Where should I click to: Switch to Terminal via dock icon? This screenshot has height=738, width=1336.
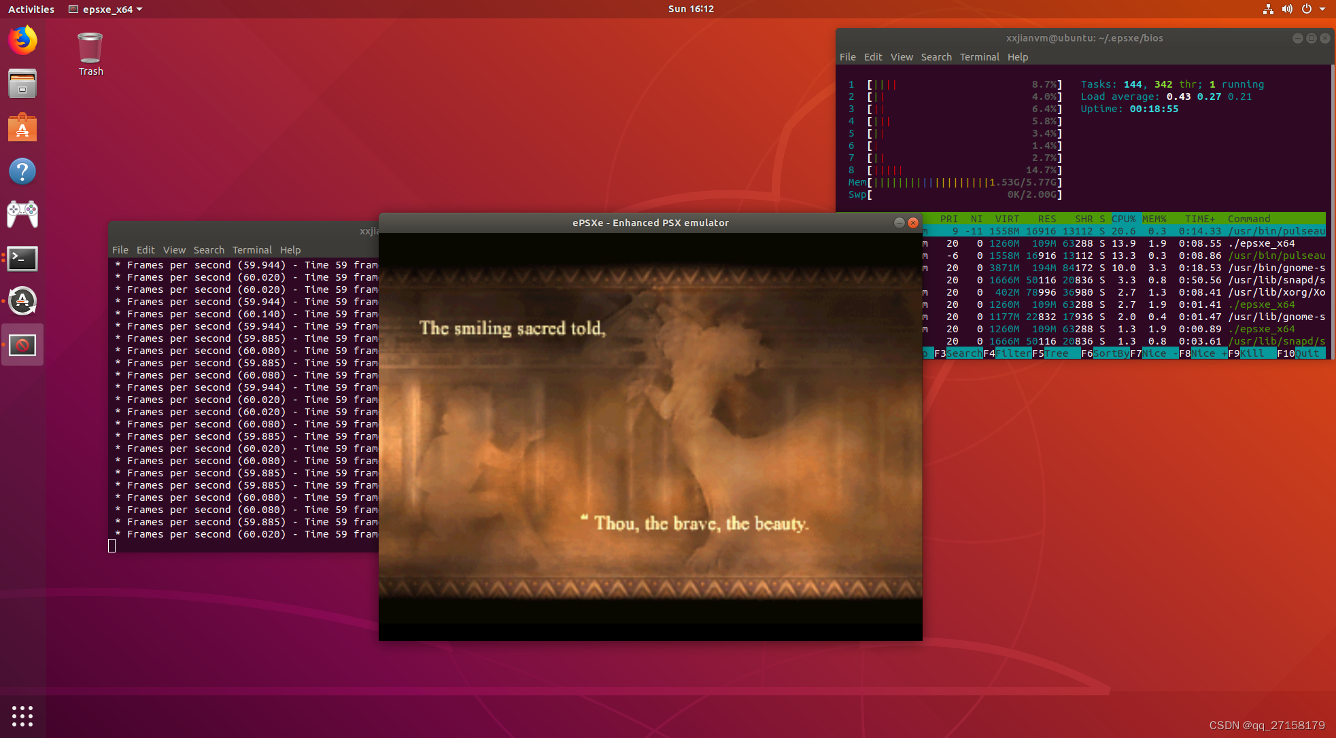click(x=22, y=258)
